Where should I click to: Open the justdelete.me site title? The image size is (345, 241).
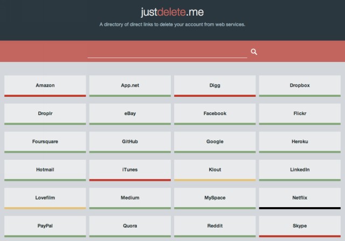coord(172,12)
